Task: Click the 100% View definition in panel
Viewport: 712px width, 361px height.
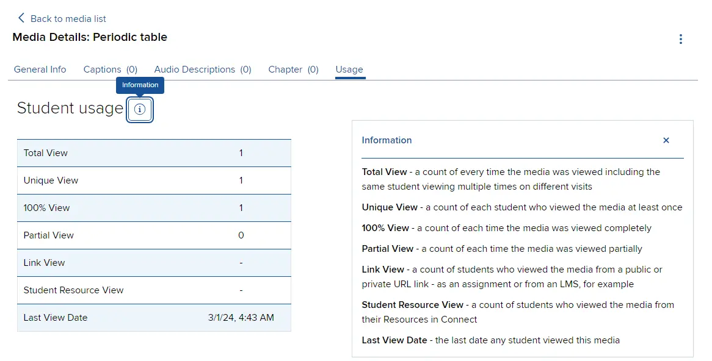Action: pyautogui.click(x=507, y=228)
